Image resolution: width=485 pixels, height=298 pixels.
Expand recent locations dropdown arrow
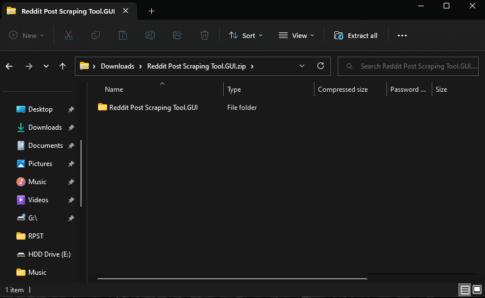tap(46, 66)
